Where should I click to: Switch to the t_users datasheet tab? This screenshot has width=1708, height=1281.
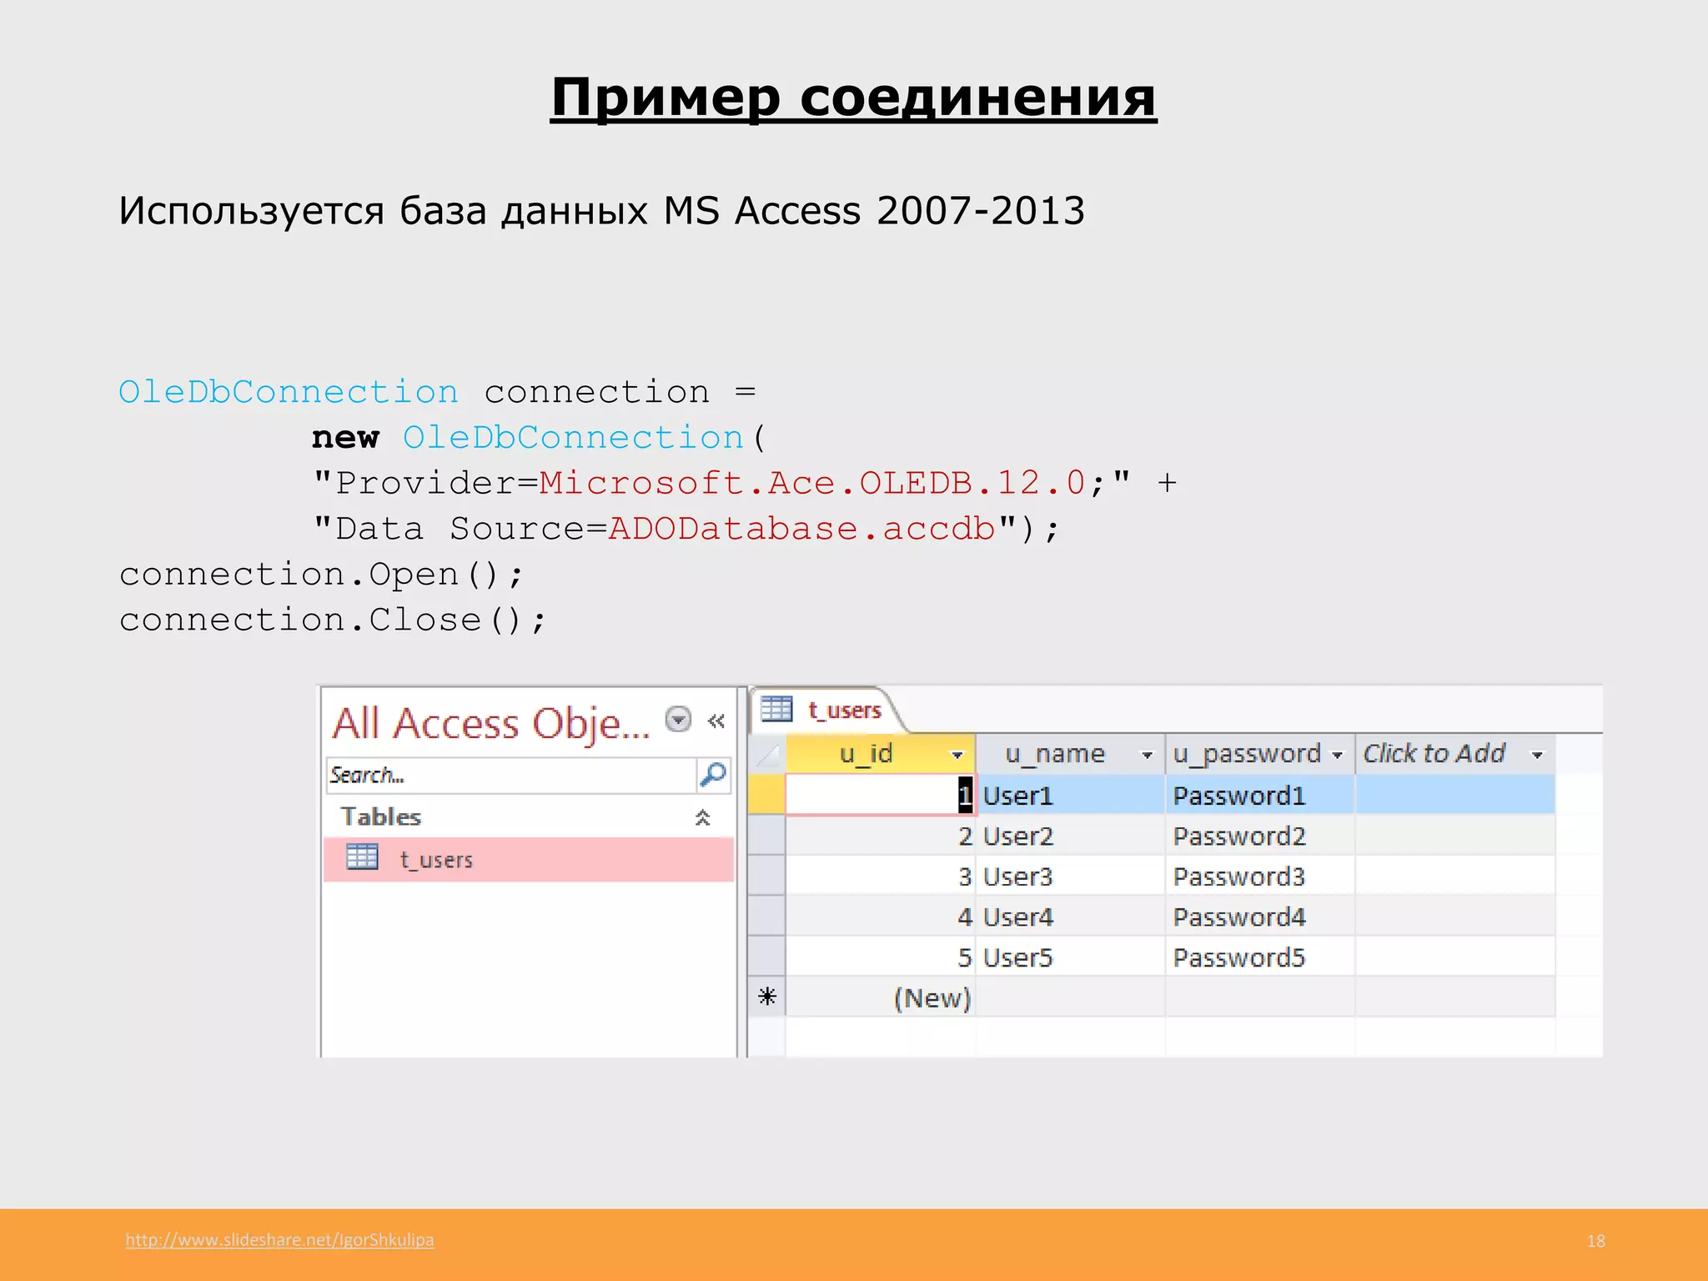(826, 710)
